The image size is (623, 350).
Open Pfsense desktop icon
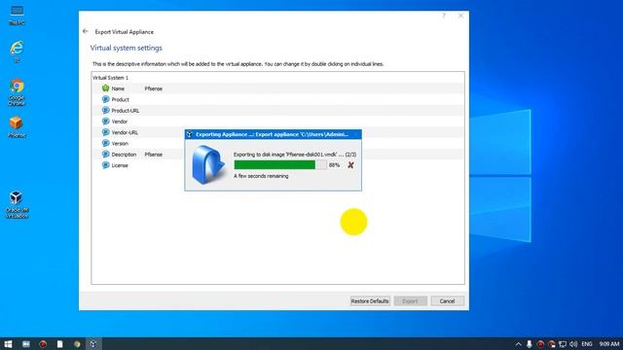coord(17,127)
